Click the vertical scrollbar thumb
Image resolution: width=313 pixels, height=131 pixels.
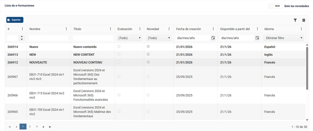[x=307, y=68]
